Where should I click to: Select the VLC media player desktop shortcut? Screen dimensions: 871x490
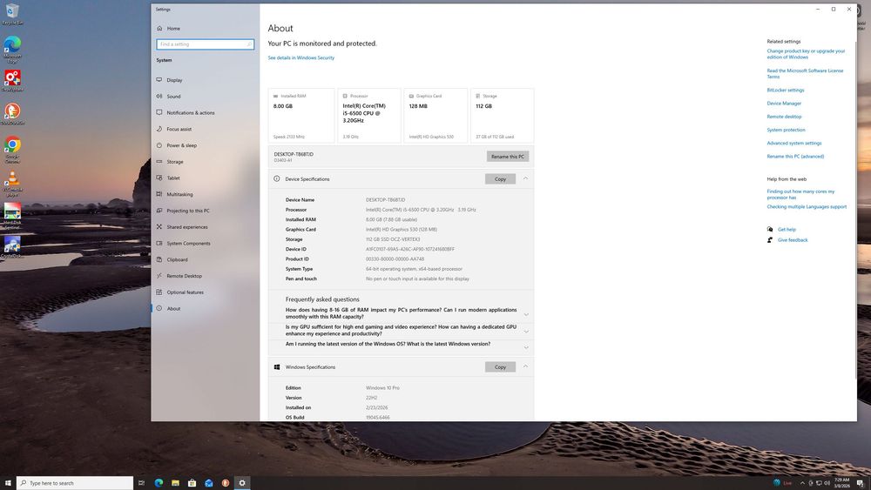[12, 185]
